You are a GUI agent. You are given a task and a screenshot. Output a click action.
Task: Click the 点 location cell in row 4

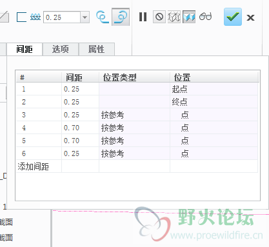click(214, 128)
